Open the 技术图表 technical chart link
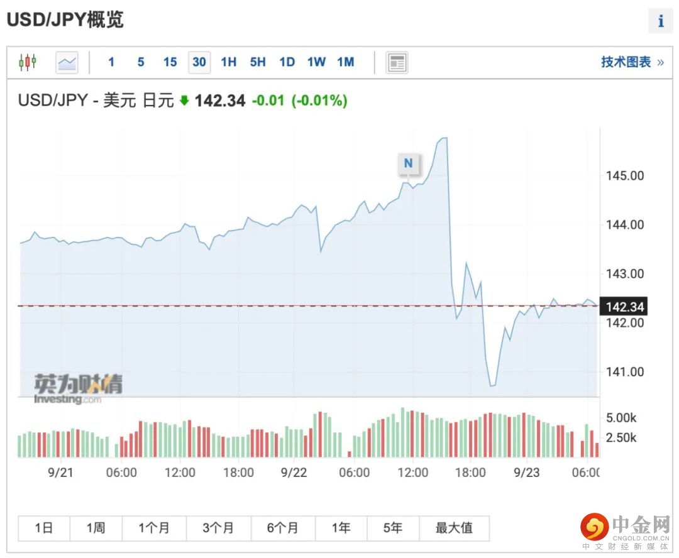 click(x=626, y=62)
